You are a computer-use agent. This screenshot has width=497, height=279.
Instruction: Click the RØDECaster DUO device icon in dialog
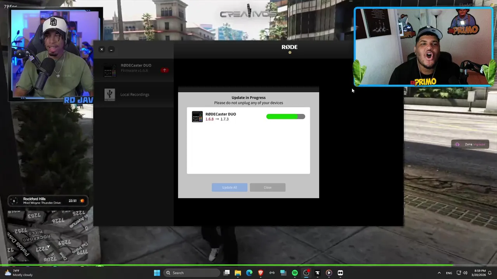(x=197, y=117)
